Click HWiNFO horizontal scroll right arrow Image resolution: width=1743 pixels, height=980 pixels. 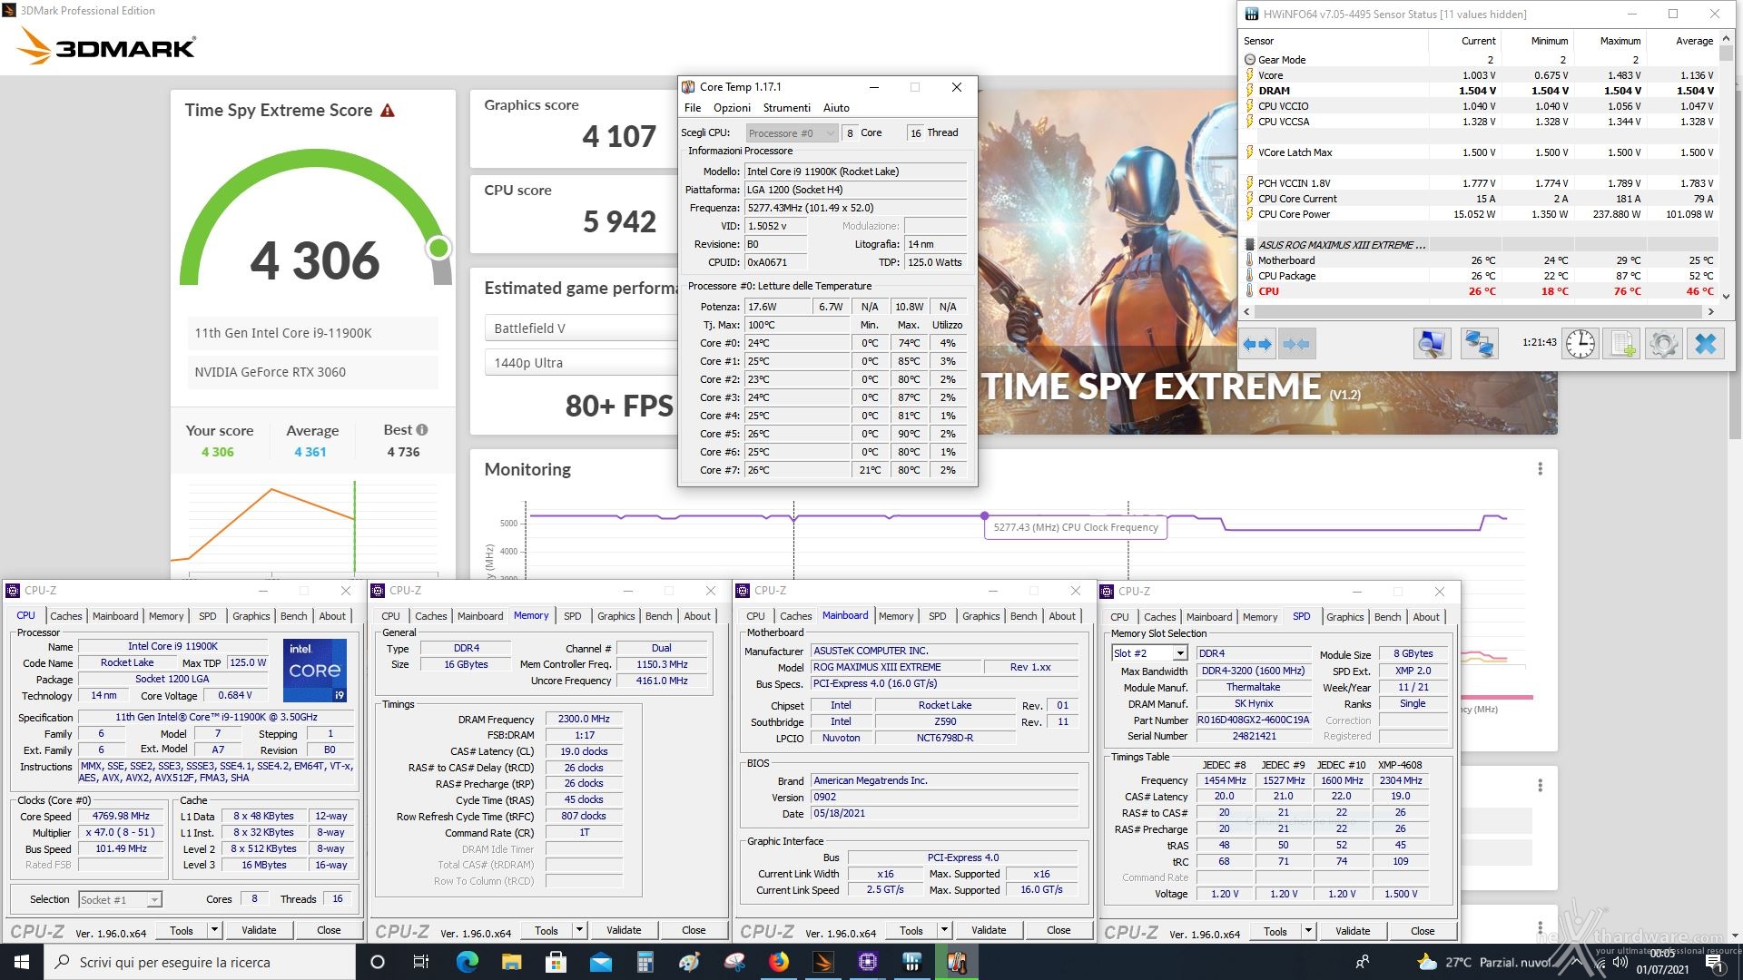[1711, 311]
